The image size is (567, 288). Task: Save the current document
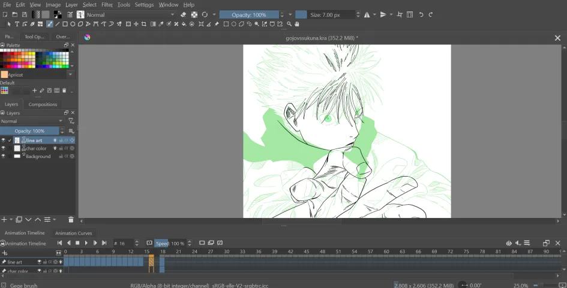[24, 14]
